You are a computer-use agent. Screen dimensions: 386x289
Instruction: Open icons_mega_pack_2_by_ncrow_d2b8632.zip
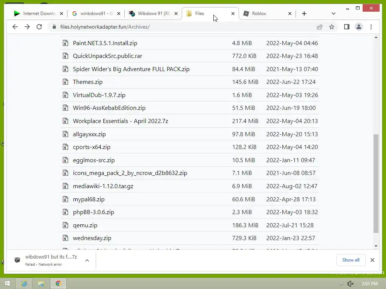tap(130, 173)
